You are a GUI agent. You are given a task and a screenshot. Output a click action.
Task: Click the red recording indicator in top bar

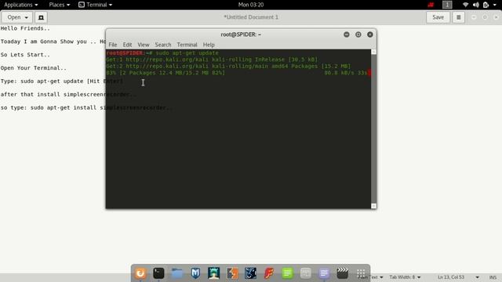pos(431,5)
